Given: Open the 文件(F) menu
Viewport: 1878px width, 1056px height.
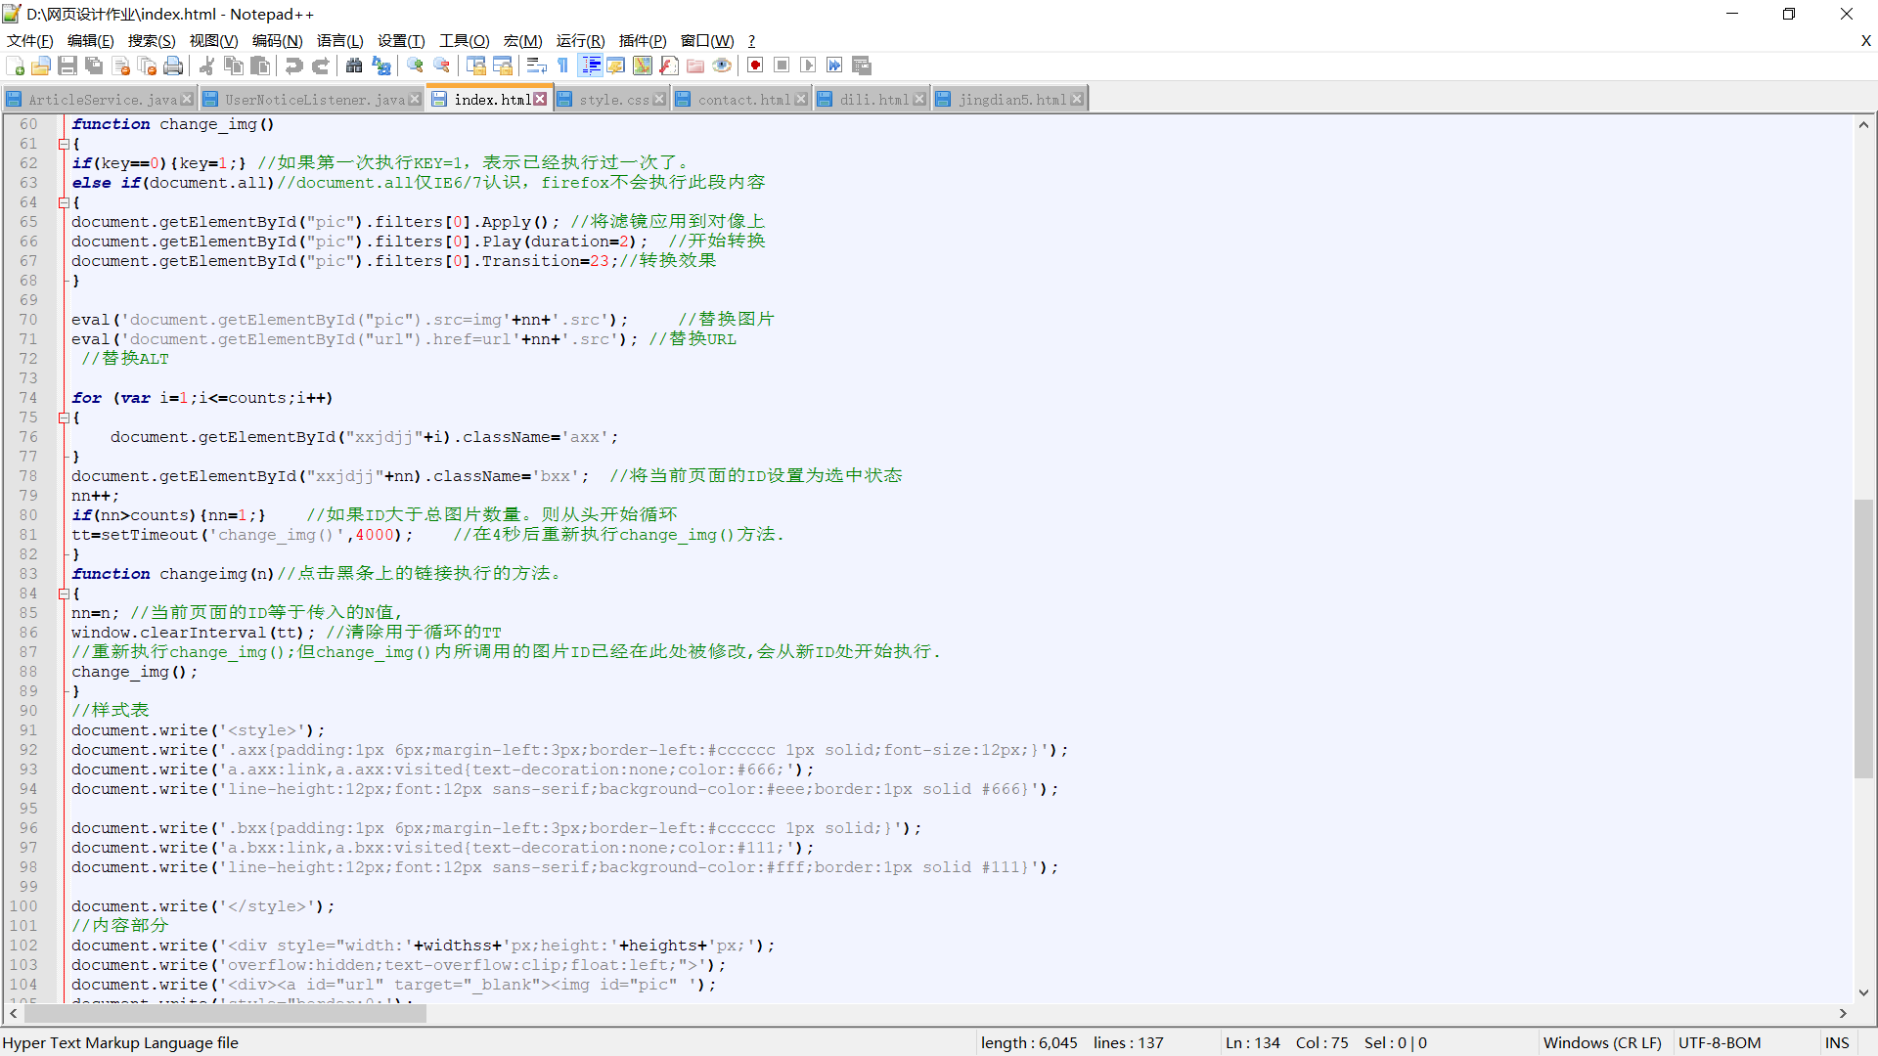Looking at the screenshot, I should pyautogui.click(x=30, y=41).
